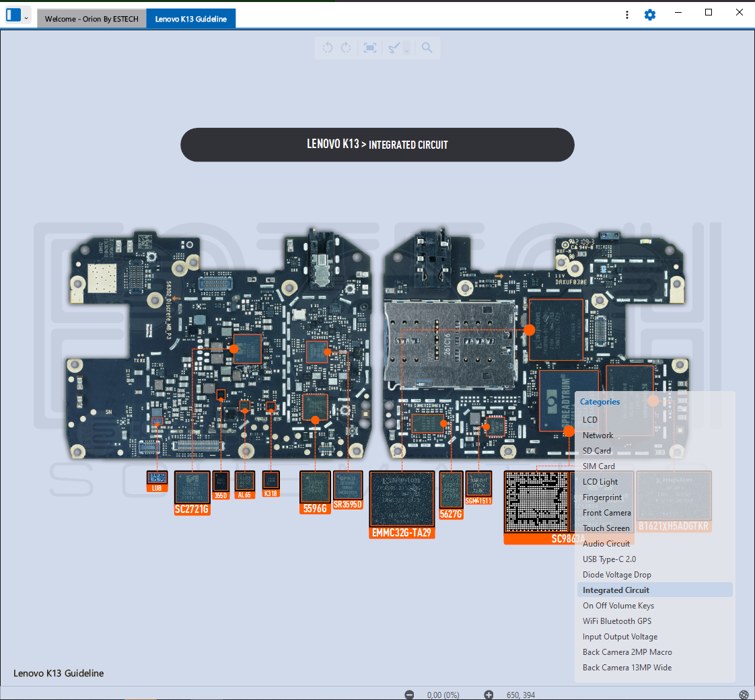Open the sidebar panel dropdown chevron
Image resolution: width=755 pixels, height=700 pixels.
tap(26, 18)
